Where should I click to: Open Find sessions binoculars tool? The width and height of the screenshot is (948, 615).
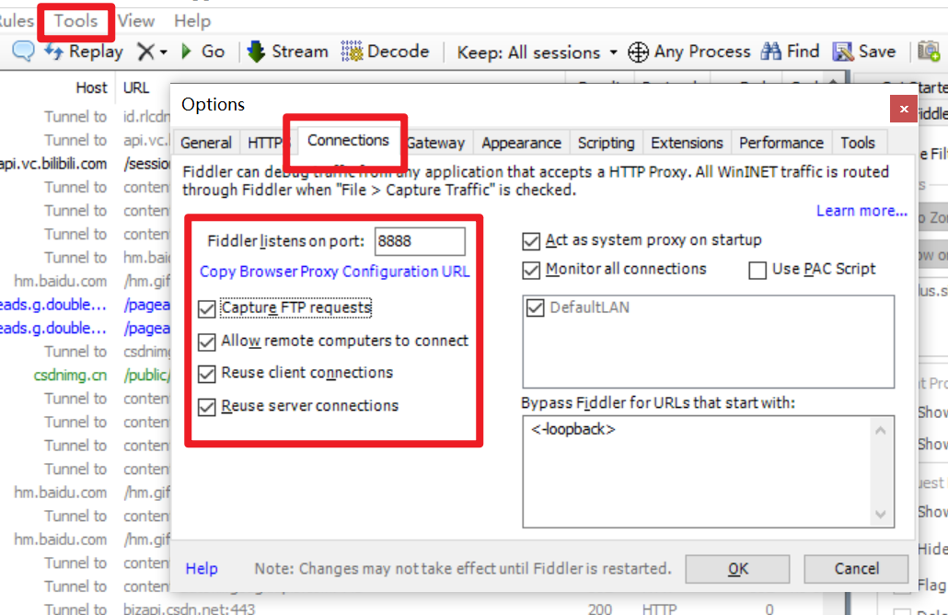[x=790, y=52]
